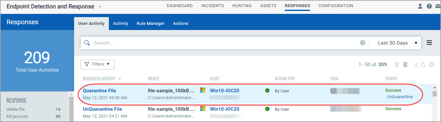Screen dimensions: 441x122
Task: Download the user activity list
Action: click(416, 65)
